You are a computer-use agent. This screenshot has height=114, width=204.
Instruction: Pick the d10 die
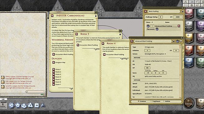(x=24, y=106)
